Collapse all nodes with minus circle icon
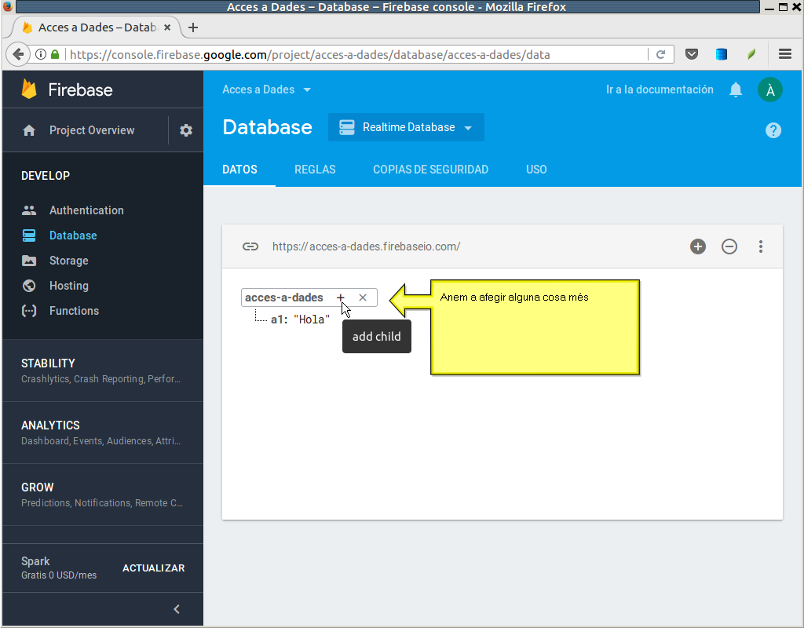 click(x=729, y=246)
